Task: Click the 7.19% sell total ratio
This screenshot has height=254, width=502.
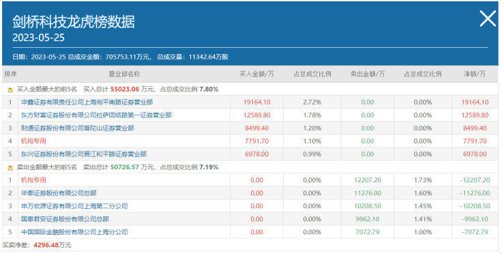Action: [209, 167]
